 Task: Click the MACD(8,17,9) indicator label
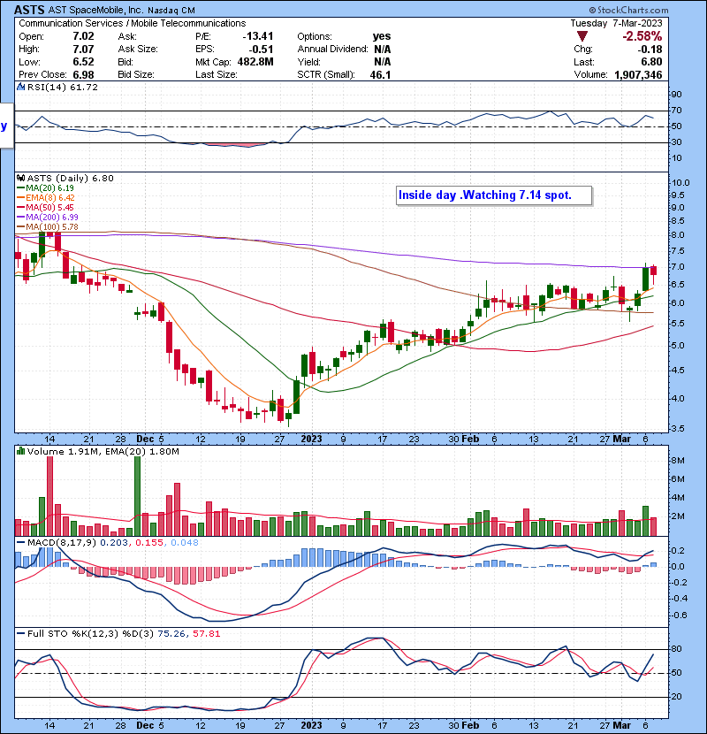62,543
